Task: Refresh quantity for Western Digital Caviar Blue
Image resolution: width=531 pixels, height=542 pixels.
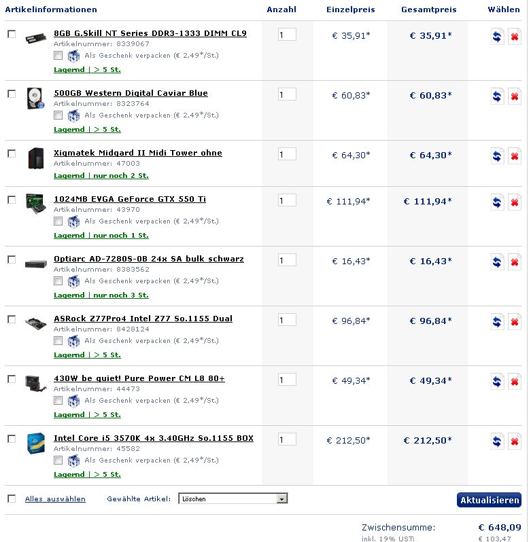Action: point(497,96)
